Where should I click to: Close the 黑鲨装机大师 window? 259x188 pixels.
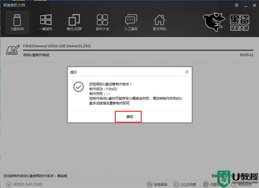click(x=254, y=5)
